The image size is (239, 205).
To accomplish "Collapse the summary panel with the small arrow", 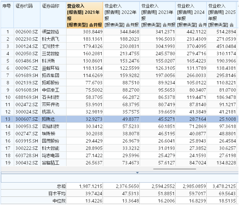I will (137, 173).
